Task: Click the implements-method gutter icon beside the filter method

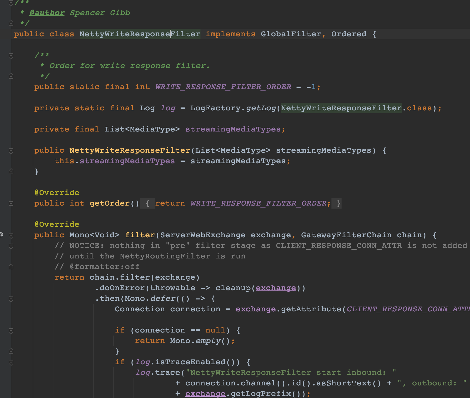Action: click(x=2, y=235)
